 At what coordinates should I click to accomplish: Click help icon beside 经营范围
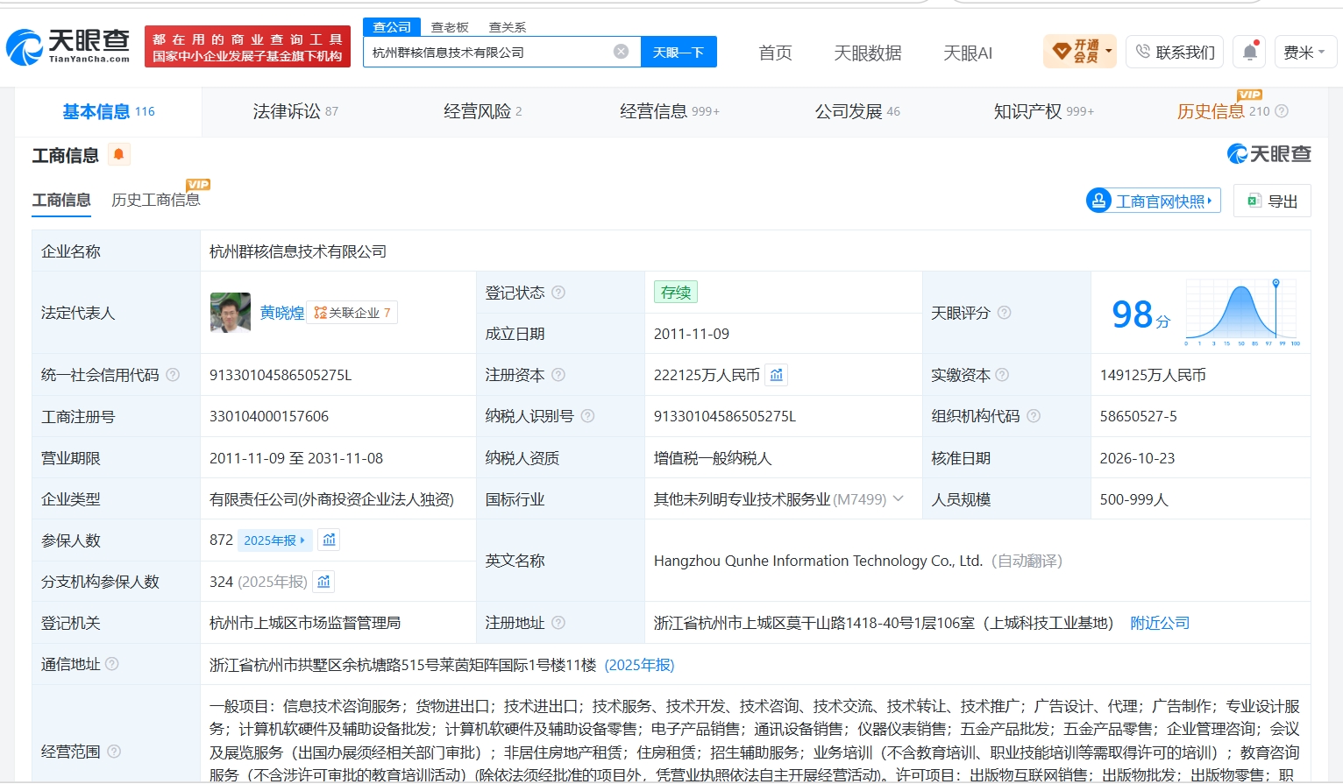114,752
